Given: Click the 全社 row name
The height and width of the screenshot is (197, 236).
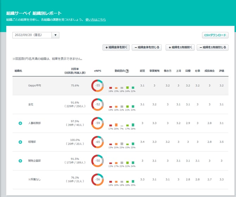Looking at the screenshot, I should 31,104.
